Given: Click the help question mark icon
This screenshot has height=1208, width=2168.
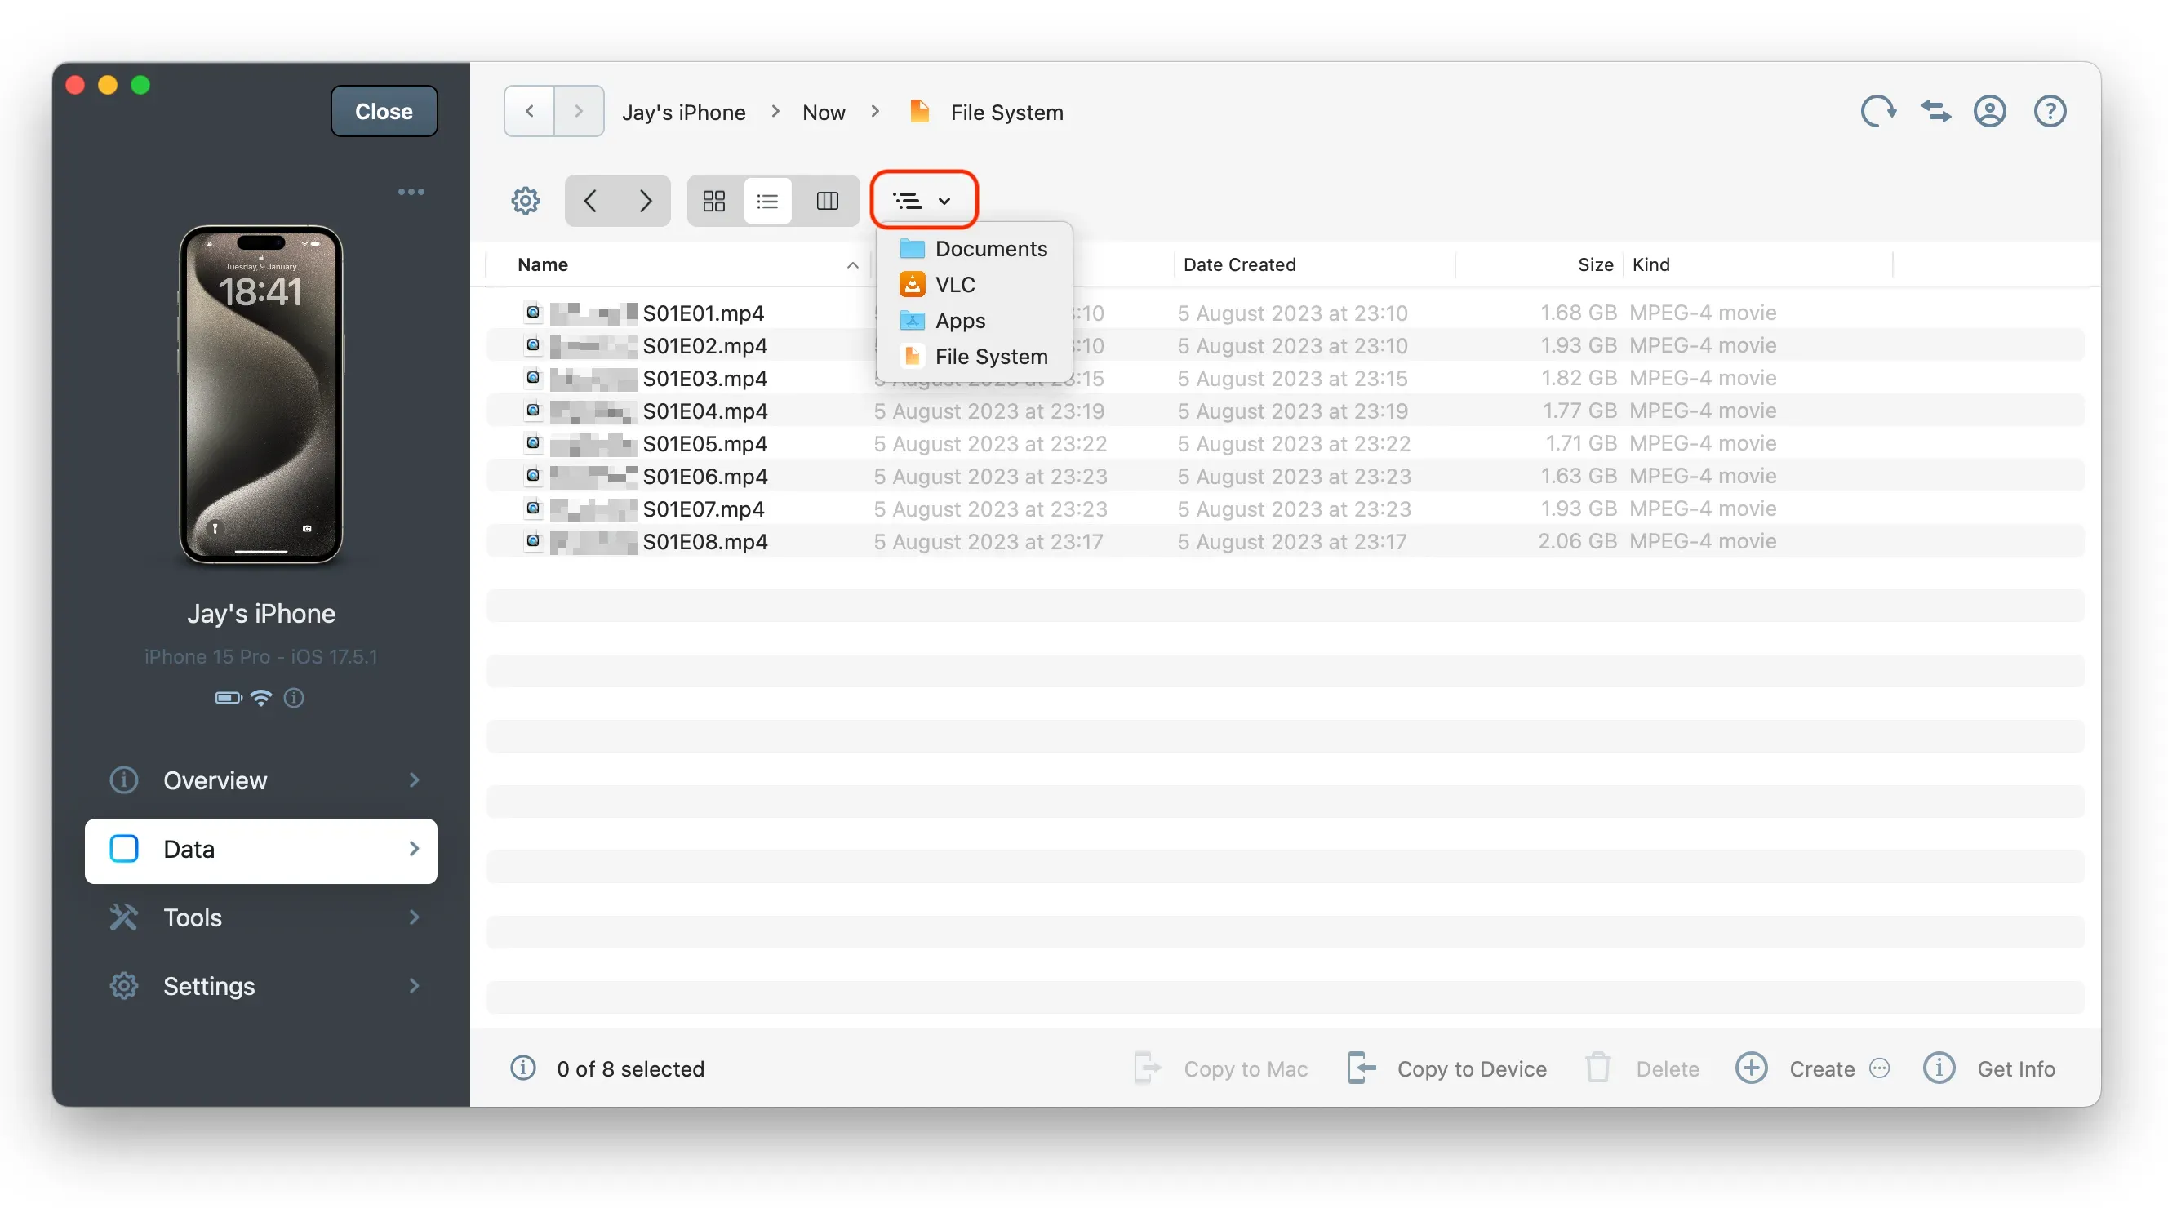Looking at the screenshot, I should pos(2050,110).
